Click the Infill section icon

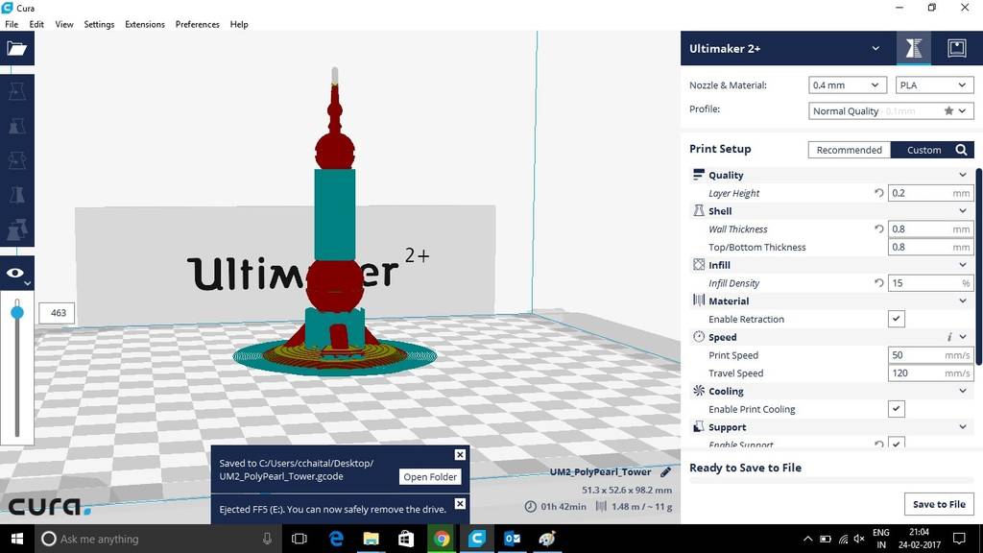[699, 265]
